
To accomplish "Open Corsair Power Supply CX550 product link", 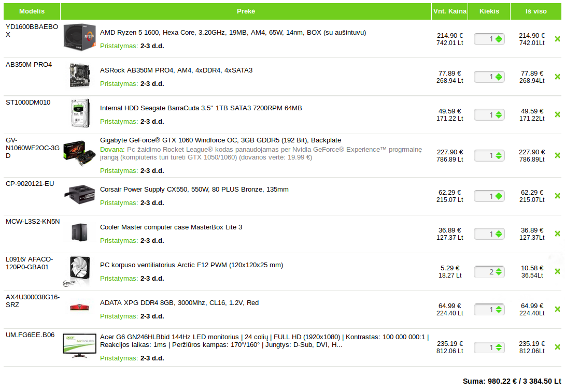I will (x=194, y=190).
